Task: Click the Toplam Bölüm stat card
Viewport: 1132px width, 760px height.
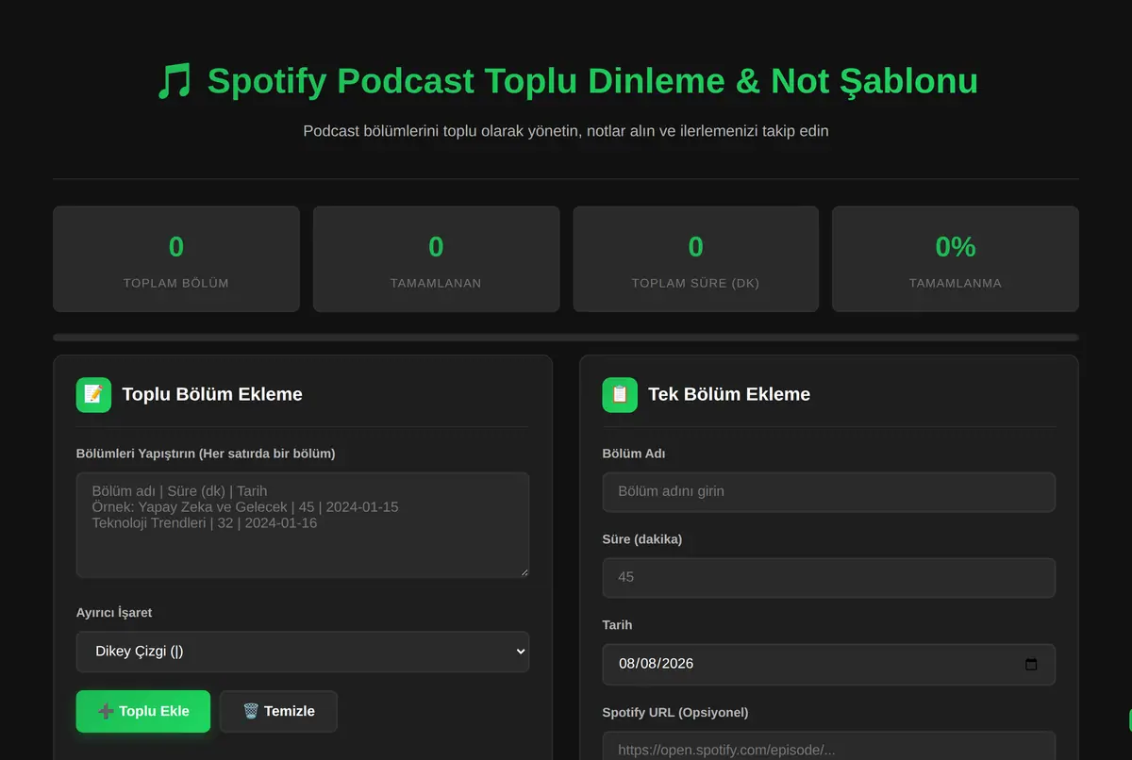Action: pos(176,259)
